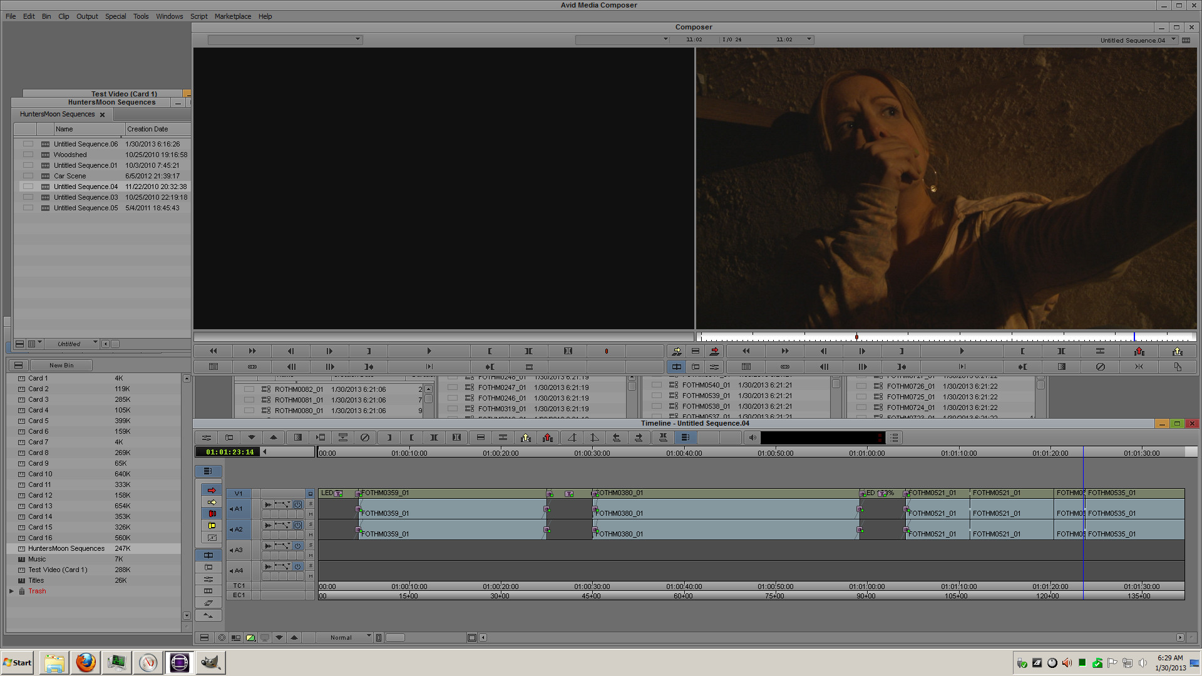Click Add Marker red button under source monitor
This screenshot has width=1202, height=676.
point(606,351)
